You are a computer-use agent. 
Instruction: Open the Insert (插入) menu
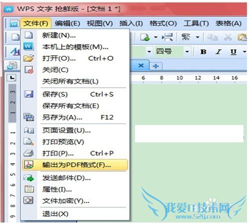pyautogui.click(x=131, y=23)
